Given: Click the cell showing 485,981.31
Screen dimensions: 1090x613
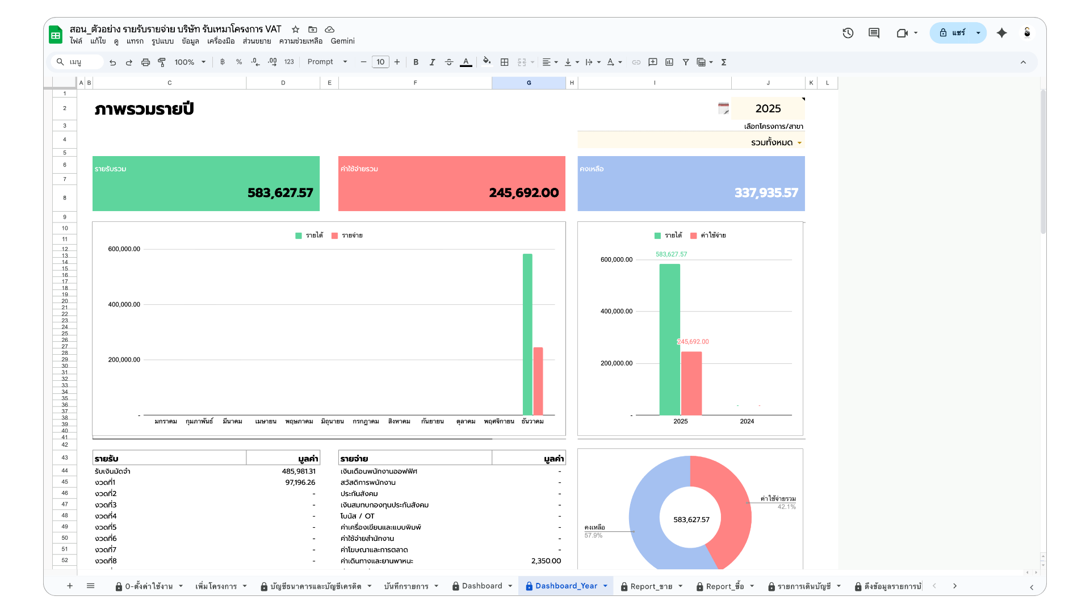Looking at the screenshot, I should coord(283,472).
